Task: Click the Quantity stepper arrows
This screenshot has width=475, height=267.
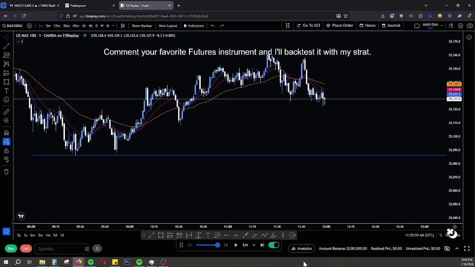Action: click(86, 249)
